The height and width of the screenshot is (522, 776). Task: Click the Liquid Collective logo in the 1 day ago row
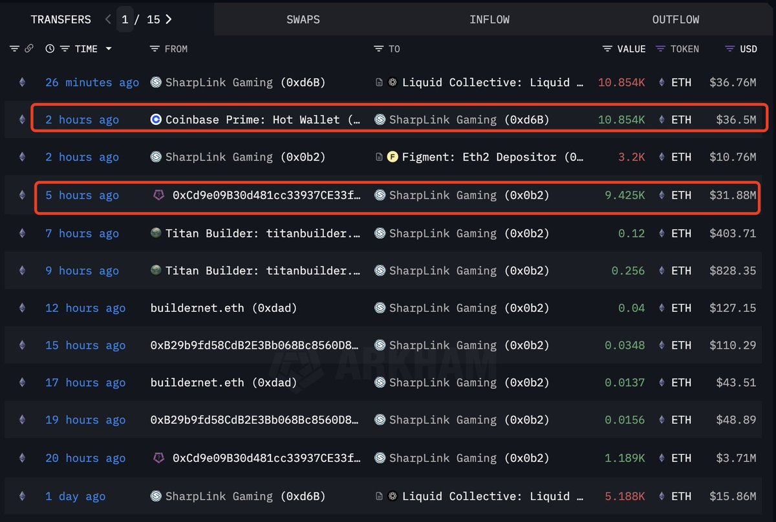click(x=393, y=496)
